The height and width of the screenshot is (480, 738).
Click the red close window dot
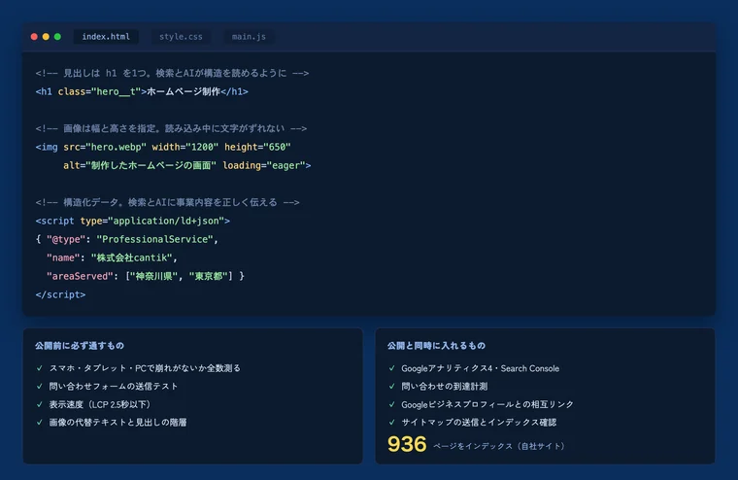[x=34, y=37]
